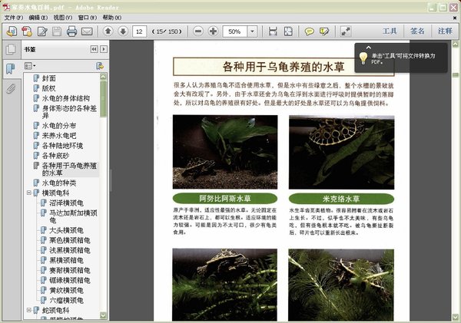Collapse the 蛇颈龟科 bookmark group
Viewport: 461px width, 323px height.
tap(28, 310)
